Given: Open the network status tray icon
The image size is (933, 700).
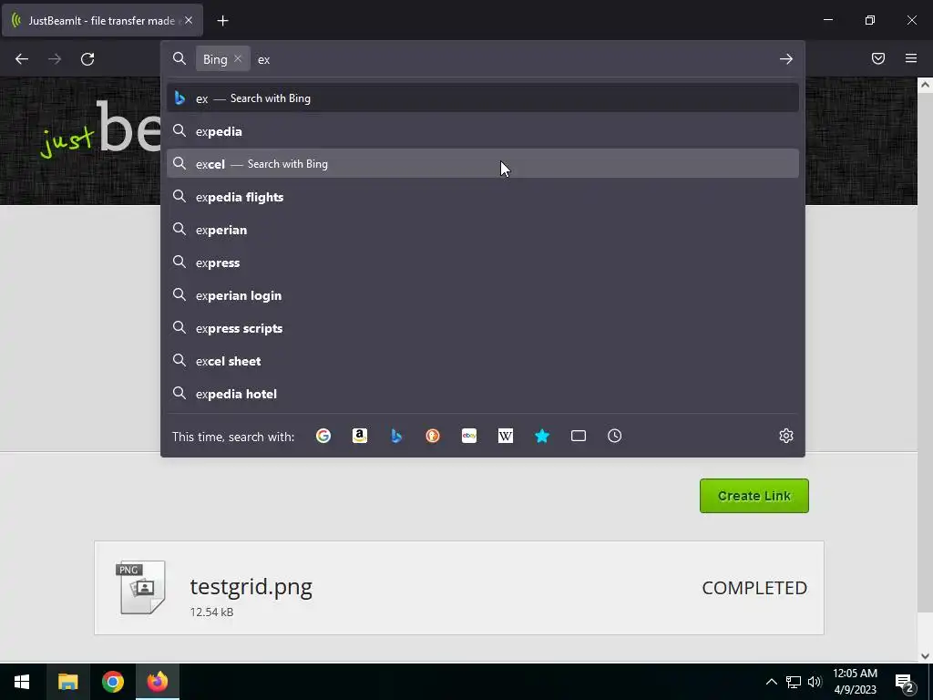Looking at the screenshot, I should tap(794, 682).
